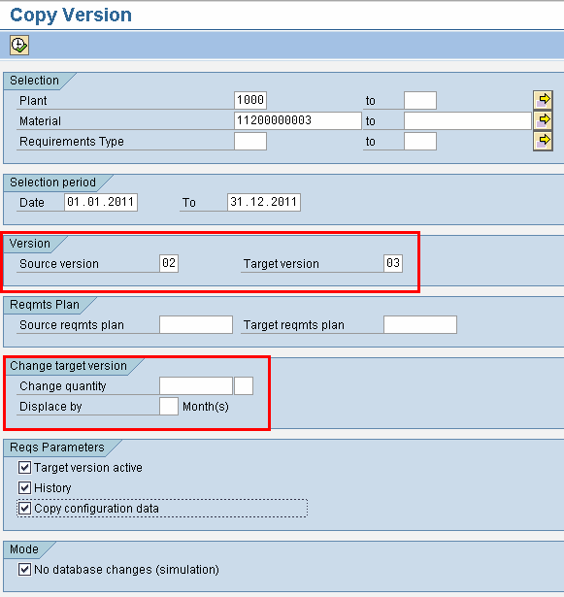Click the Plant upper limit 'to' field

(420, 100)
